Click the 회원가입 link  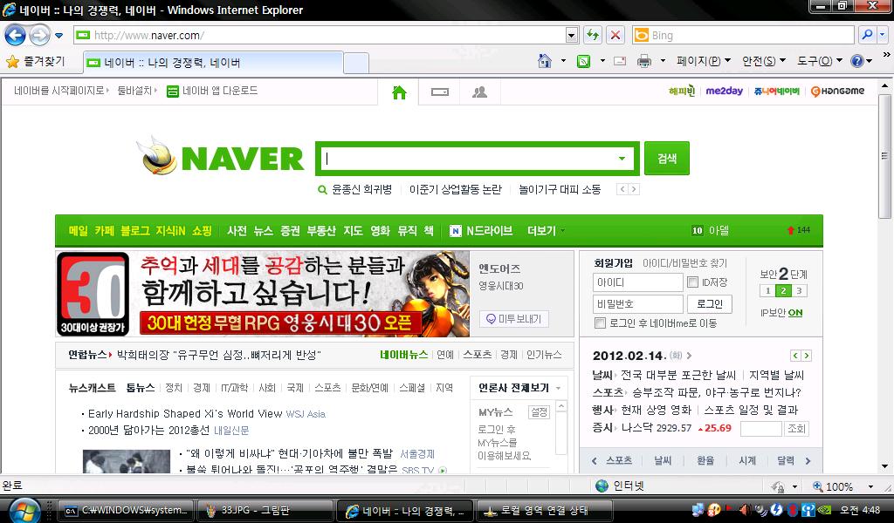[613, 263]
